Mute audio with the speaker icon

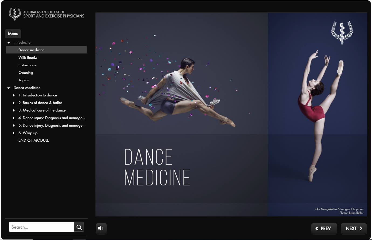coord(101,228)
